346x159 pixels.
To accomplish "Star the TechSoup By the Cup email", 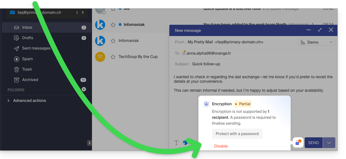I will [x=113, y=57].
